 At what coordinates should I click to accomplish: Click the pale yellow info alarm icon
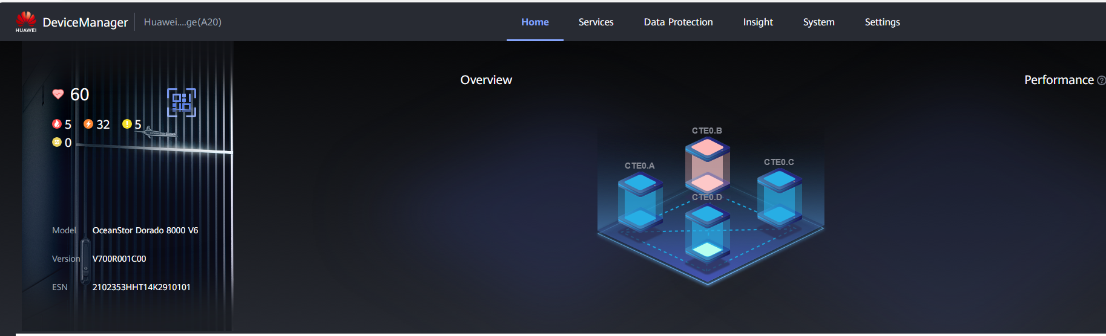click(x=57, y=143)
